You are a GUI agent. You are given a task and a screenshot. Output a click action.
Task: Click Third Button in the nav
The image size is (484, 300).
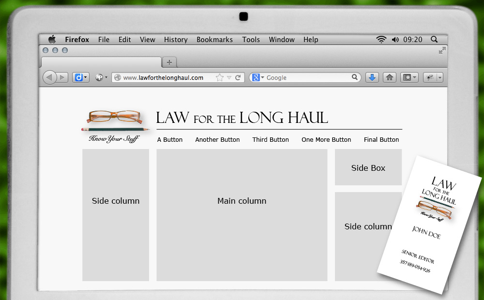[271, 139]
